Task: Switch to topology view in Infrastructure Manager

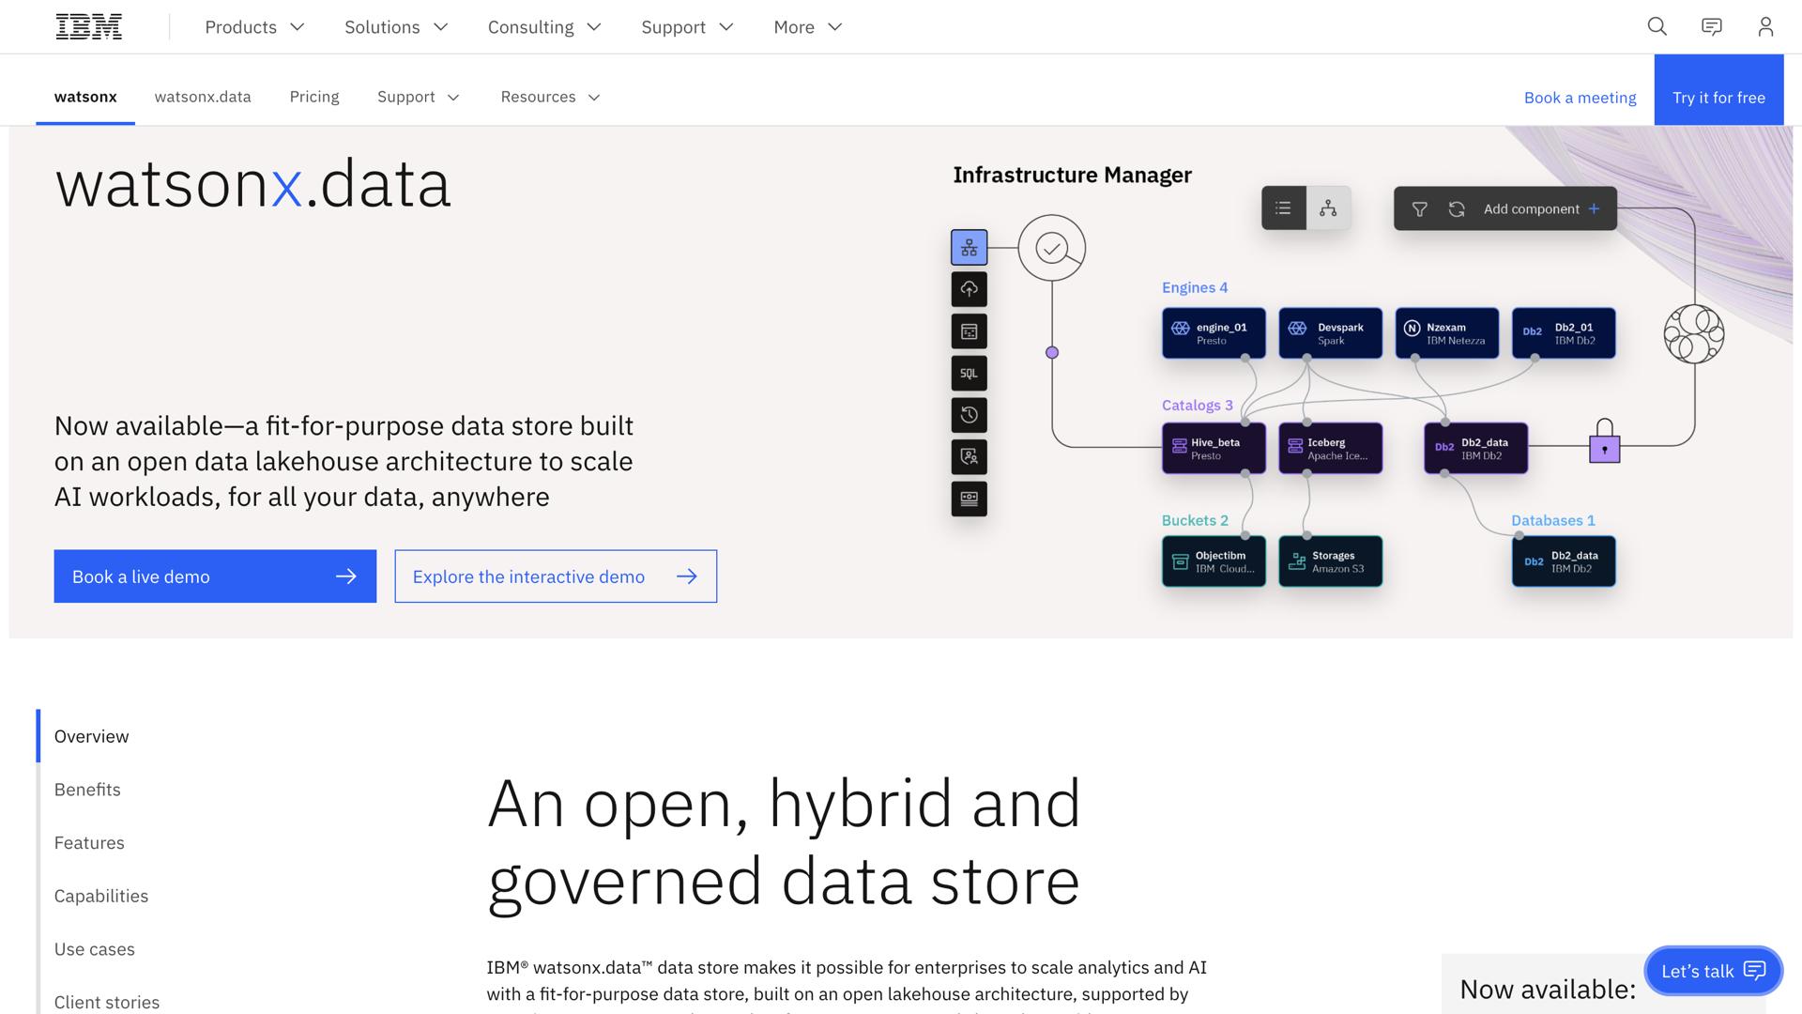Action: [1328, 207]
